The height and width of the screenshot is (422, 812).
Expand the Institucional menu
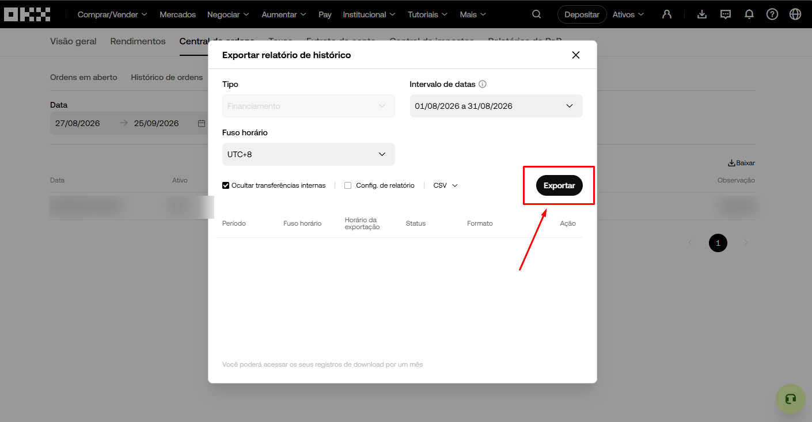click(x=369, y=14)
